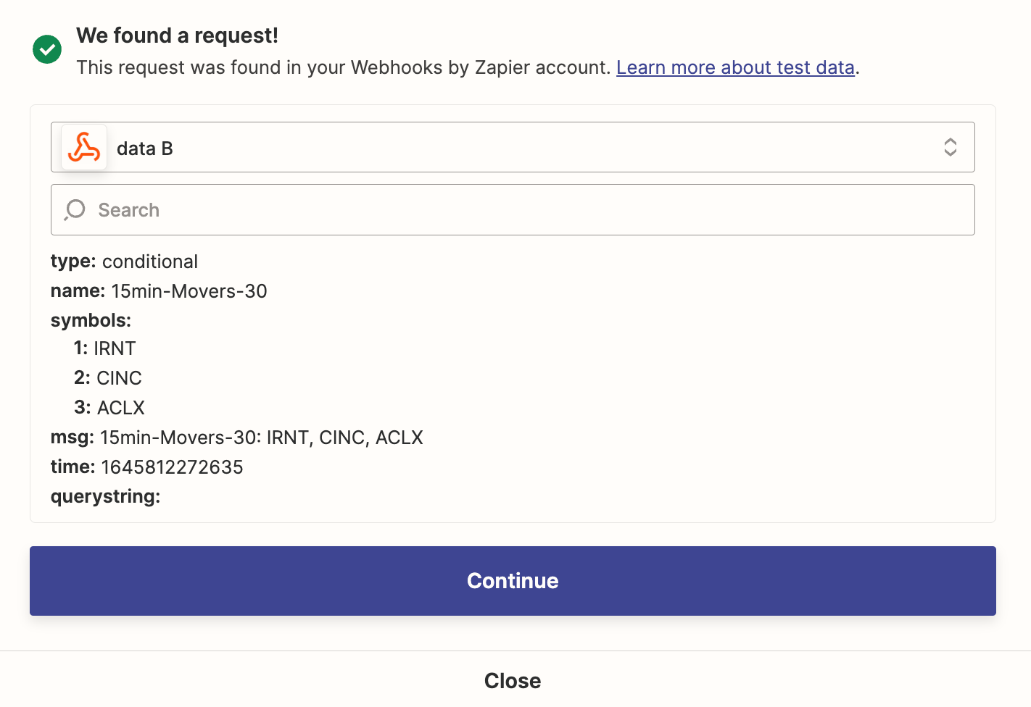Click the msg field value
The image size is (1031, 707).
pyautogui.click(x=262, y=438)
